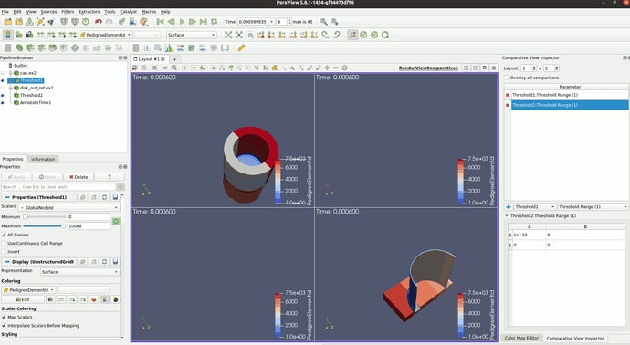Viewport: 630px width, 345px height.
Task: Apply the Slice filter icon
Action: [41, 47]
